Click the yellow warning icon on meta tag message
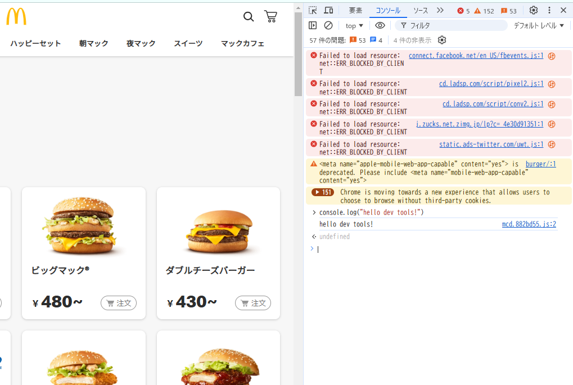The height and width of the screenshot is (385, 573). click(314, 164)
